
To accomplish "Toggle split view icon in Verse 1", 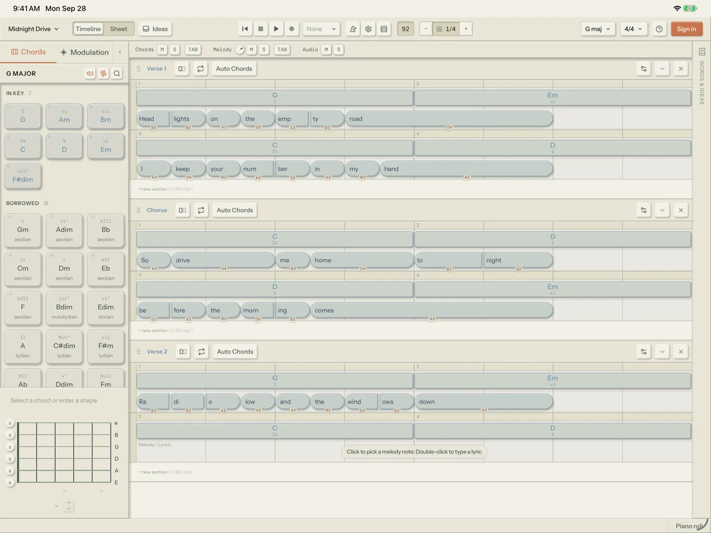I will 182,68.
